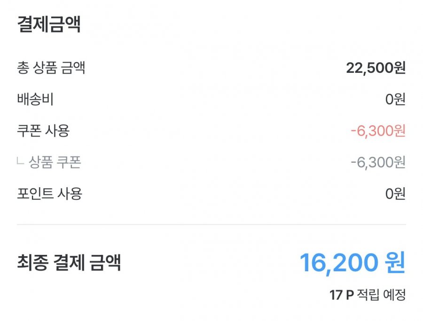Click the horizontal divider line
Screen dimensions: 423x321
[211, 225]
